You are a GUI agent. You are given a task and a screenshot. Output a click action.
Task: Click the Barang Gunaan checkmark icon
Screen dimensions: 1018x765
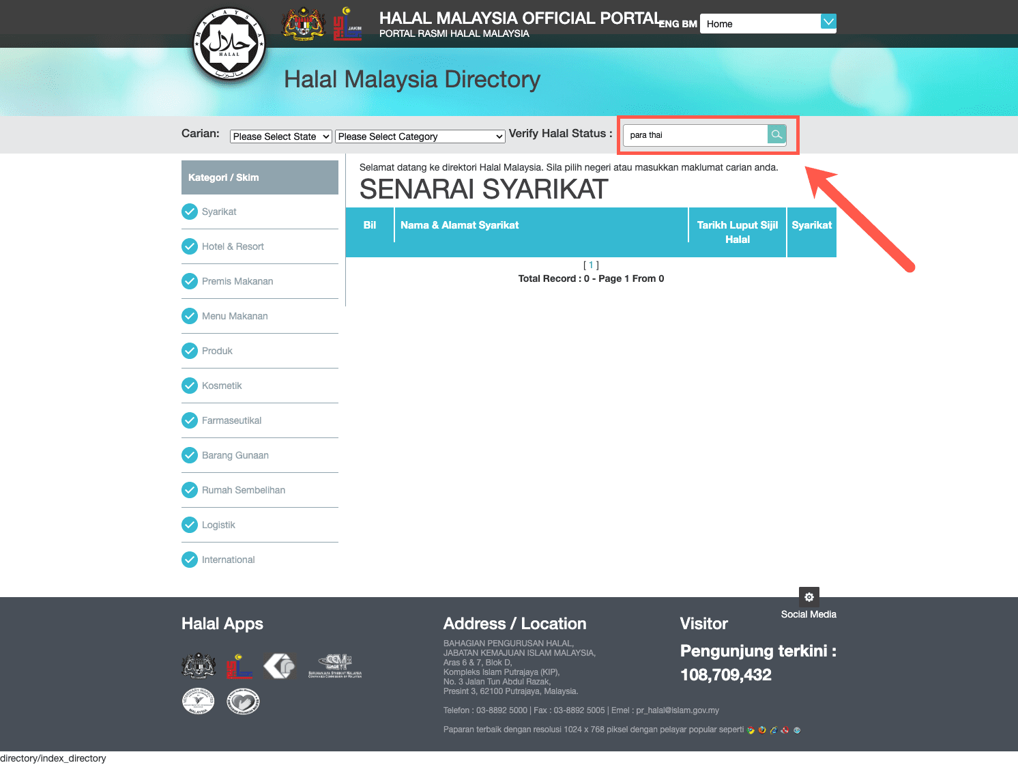tap(190, 455)
